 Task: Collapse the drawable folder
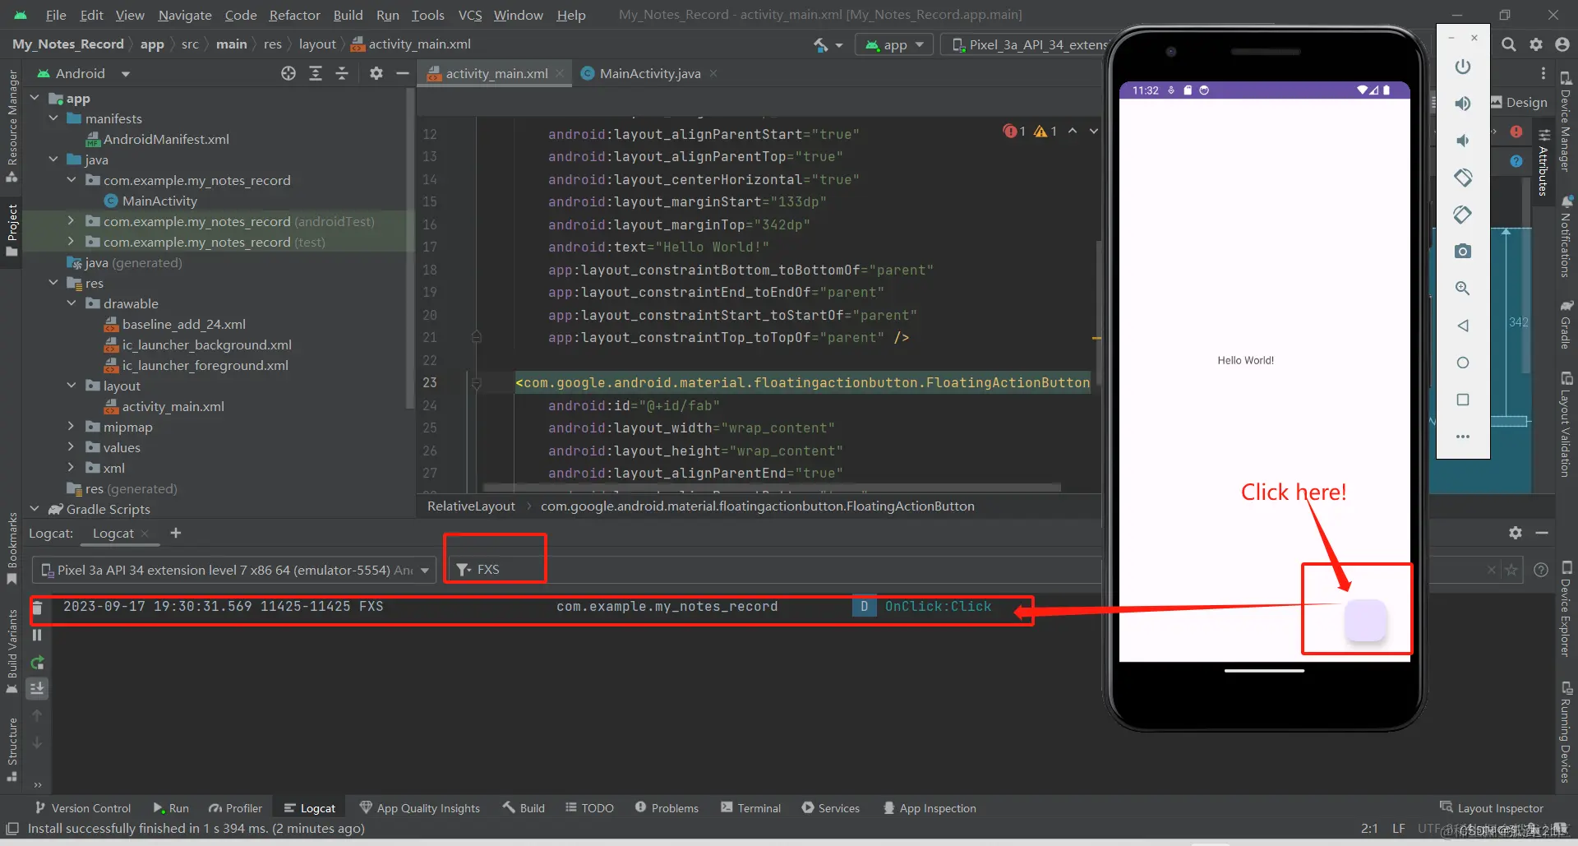(x=72, y=303)
